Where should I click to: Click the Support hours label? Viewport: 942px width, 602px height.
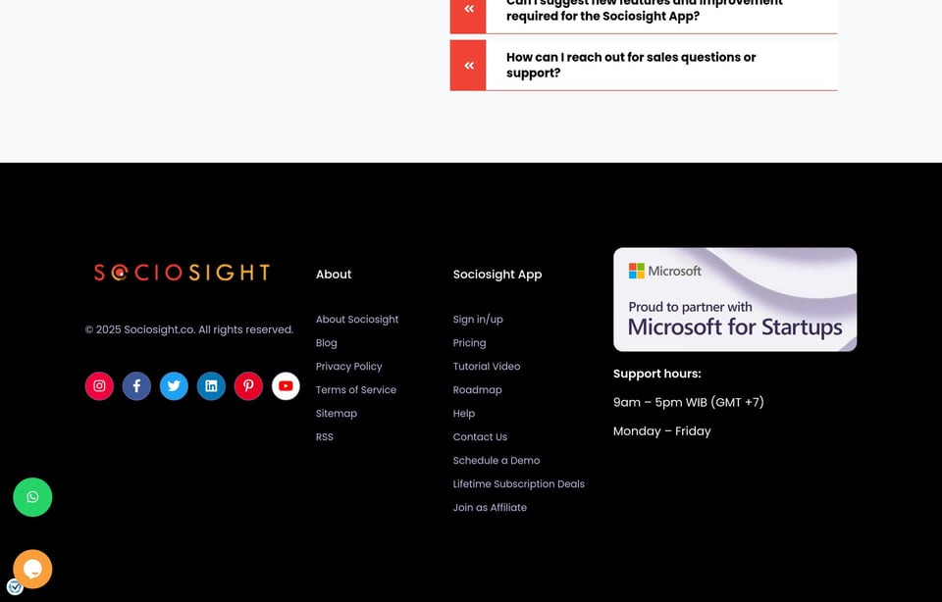point(656,374)
